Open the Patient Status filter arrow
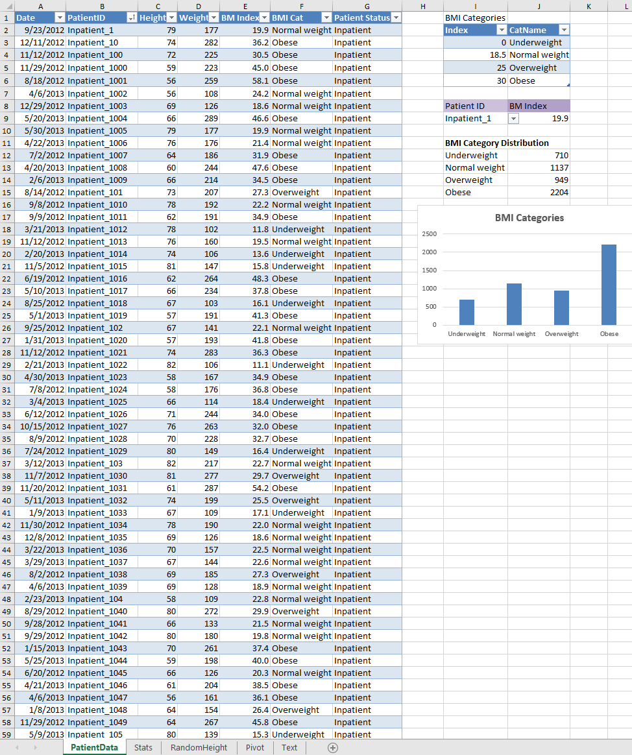The width and height of the screenshot is (632, 755). click(x=396, y=18)
